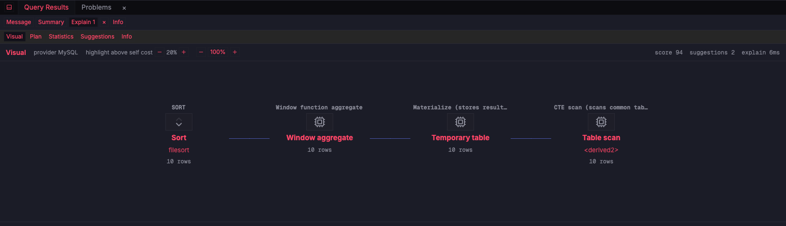This screenshot has width=786, height=226.
Task: Click the Window function aggregate heading
Action: tap(319, 107)
